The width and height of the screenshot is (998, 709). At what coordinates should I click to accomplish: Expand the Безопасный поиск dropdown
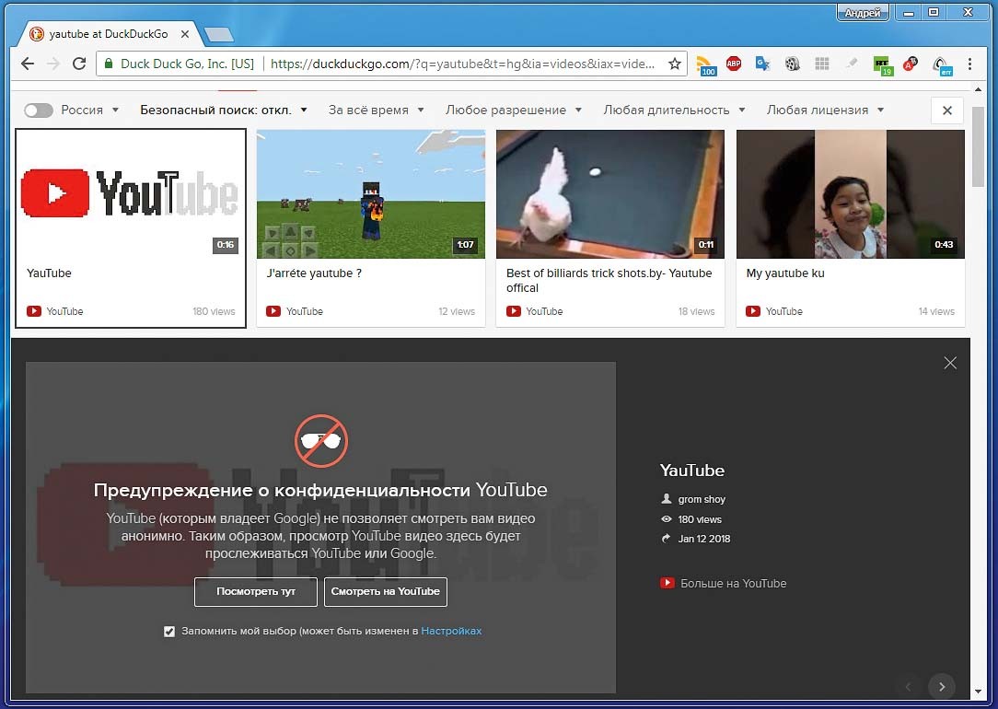point(224,110)
